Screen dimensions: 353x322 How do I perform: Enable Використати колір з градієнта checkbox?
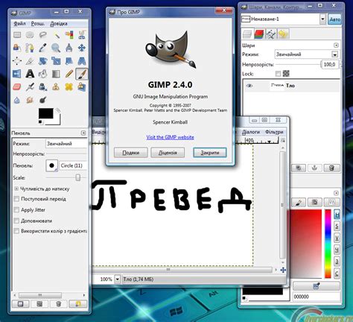(16, 231)
